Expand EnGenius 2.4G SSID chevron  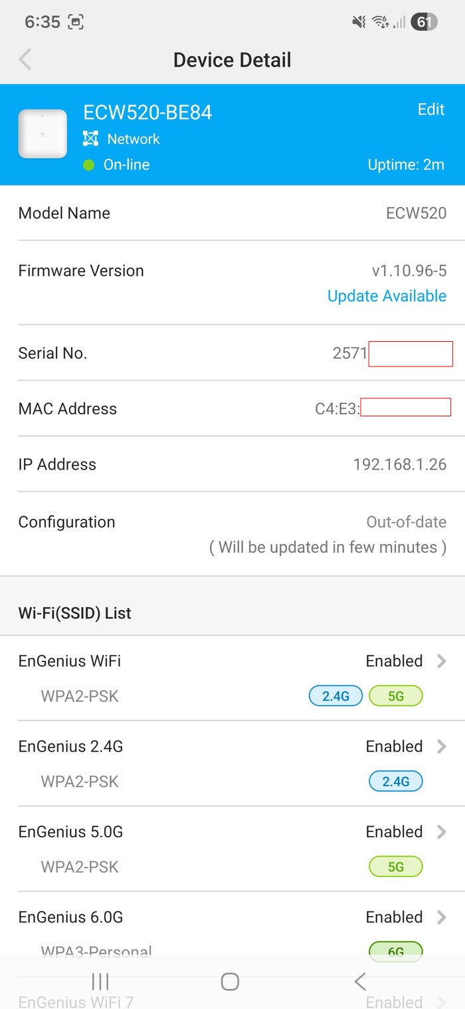tap(441, 746)
